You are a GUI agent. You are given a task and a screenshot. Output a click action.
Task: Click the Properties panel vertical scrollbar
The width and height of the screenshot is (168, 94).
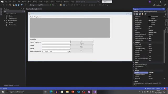point(164,46)
